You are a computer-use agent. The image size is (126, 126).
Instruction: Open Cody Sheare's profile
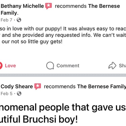point(17,86)
